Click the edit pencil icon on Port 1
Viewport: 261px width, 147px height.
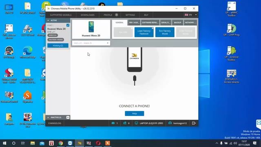pos(68,25)
